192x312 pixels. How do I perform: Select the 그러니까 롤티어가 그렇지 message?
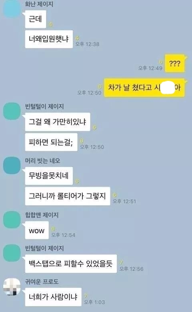[x=68, y=196]
